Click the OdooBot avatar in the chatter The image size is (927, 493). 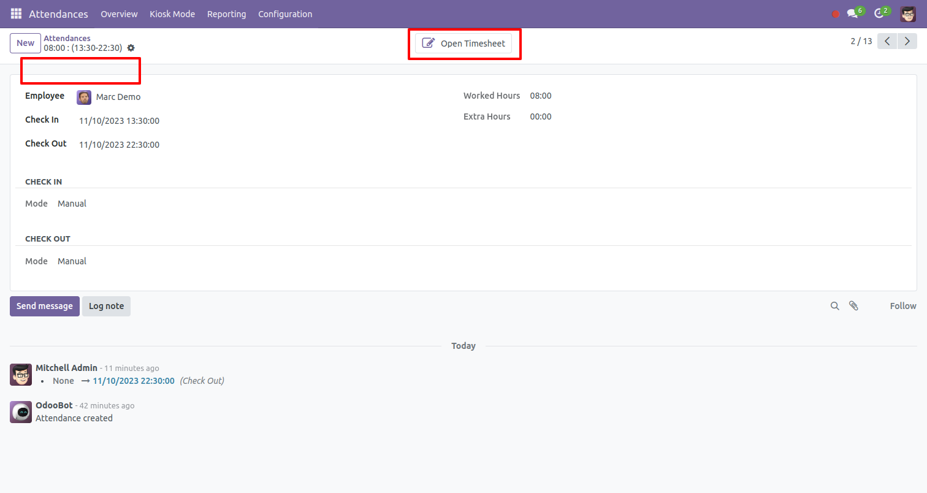pyautogui.click(x=21, y=412)
